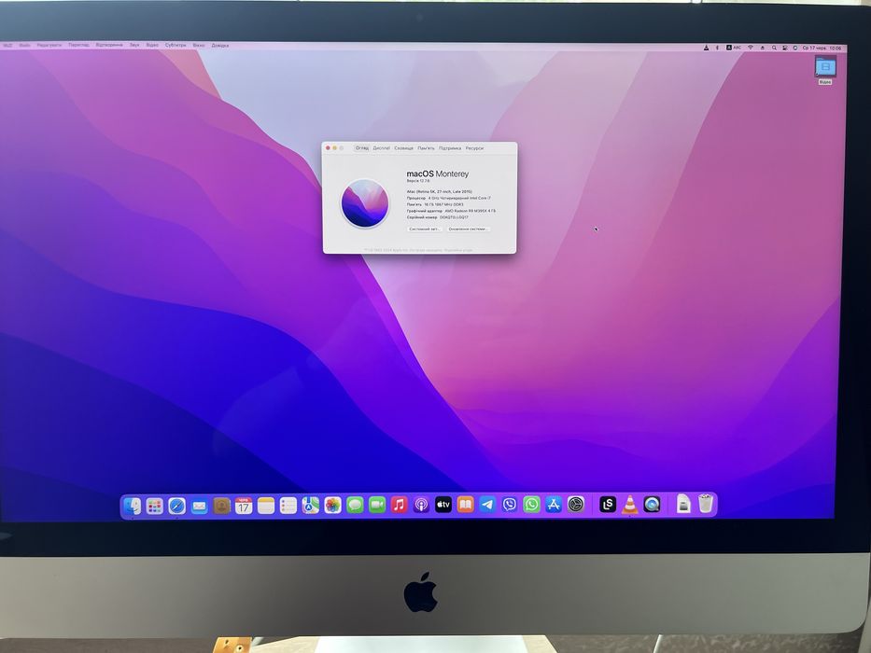Screen dimensions: 871x653
Task: Minimize the About This Mac window
Action: pyautogui.click(x=334, y=148)
